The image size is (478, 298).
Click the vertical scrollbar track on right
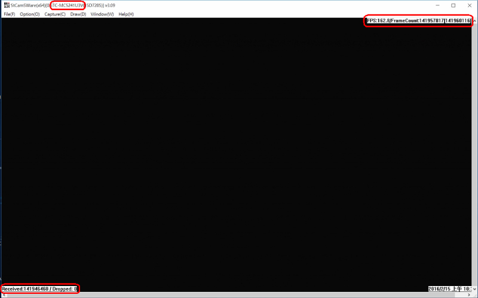click(x=474, y=156)
